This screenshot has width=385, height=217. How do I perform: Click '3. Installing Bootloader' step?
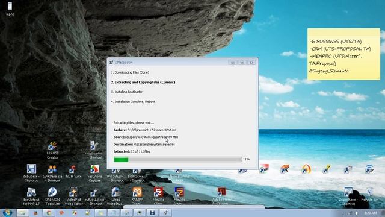126,92
